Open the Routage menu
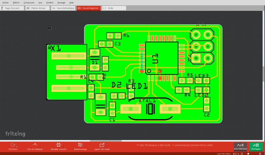The width and height of the screenshot is (265, 155). 61,2
